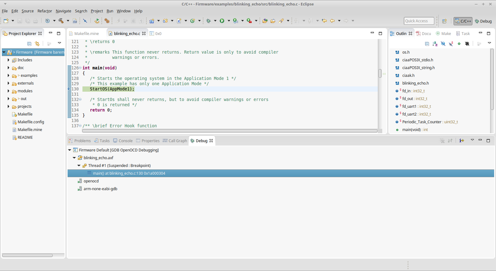Switch to the Console tab
This screenshot has height=271, width=496.
[x=123, y=141]
